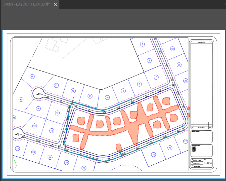Select the lot 23 circle label
The width and height of the screenshot is (226, 181).
(x=34, y=152)
